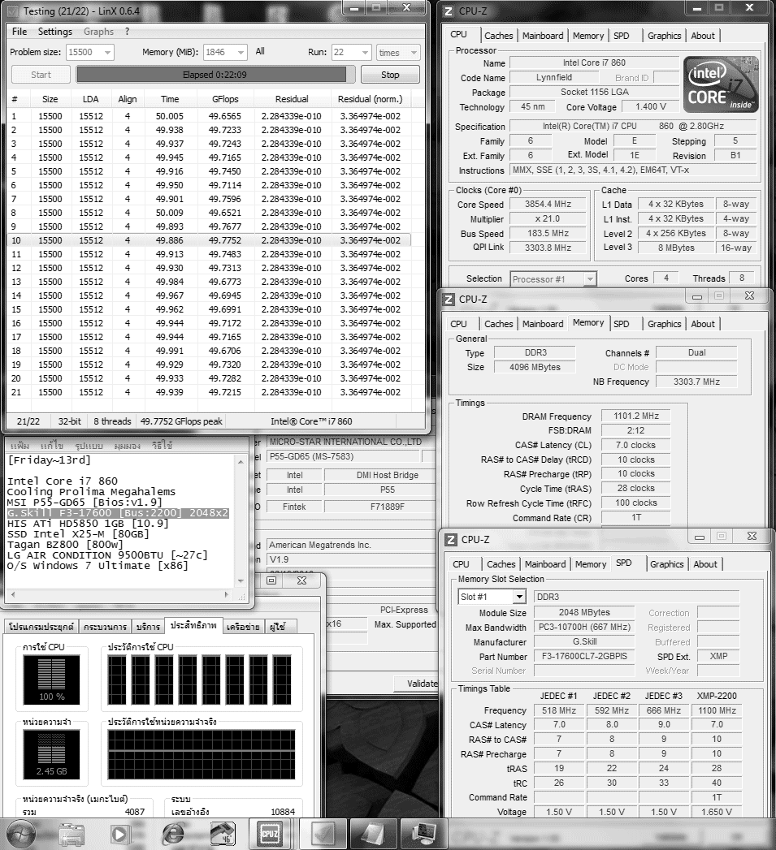Open Graphics tab in the Memory CPU-Z window
The height and width of the screenshot is (850, 776).
[664, 324]
